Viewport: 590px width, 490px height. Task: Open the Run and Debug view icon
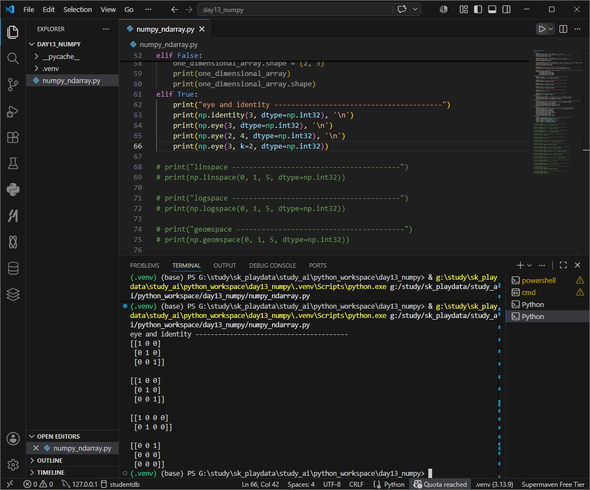click(x=13, y=111)
